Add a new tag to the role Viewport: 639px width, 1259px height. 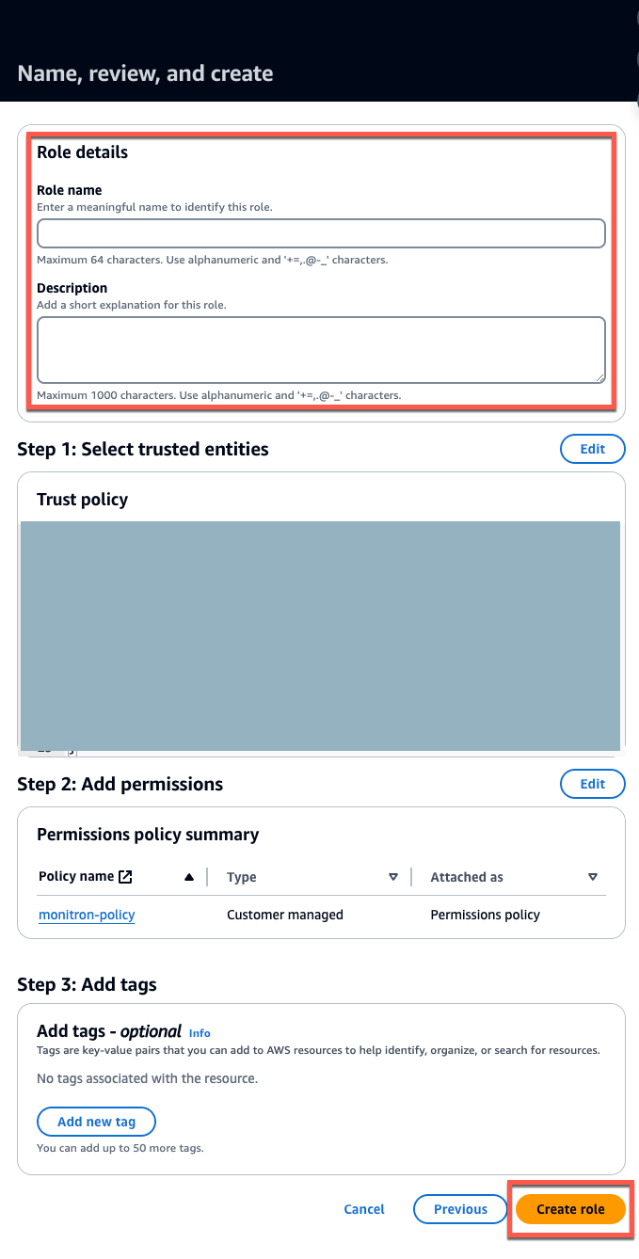96,1121
